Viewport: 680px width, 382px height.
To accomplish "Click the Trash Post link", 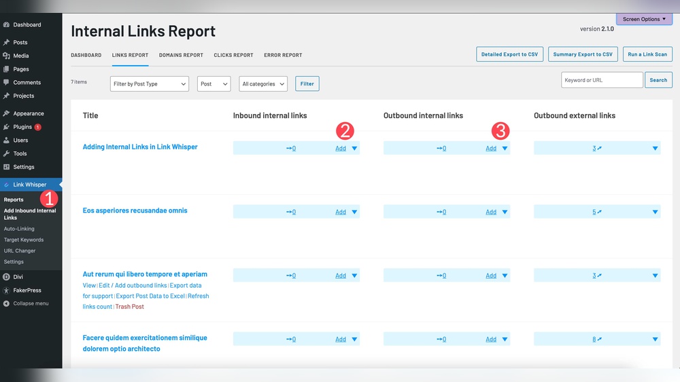I will (x=130, y=307).
